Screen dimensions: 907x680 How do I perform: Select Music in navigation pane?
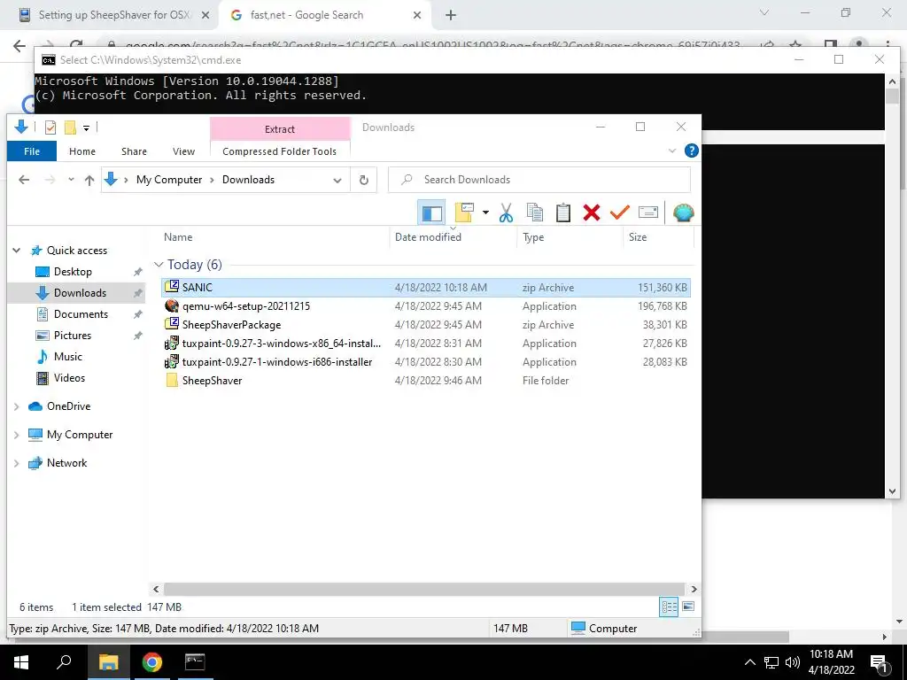[67, 358]
